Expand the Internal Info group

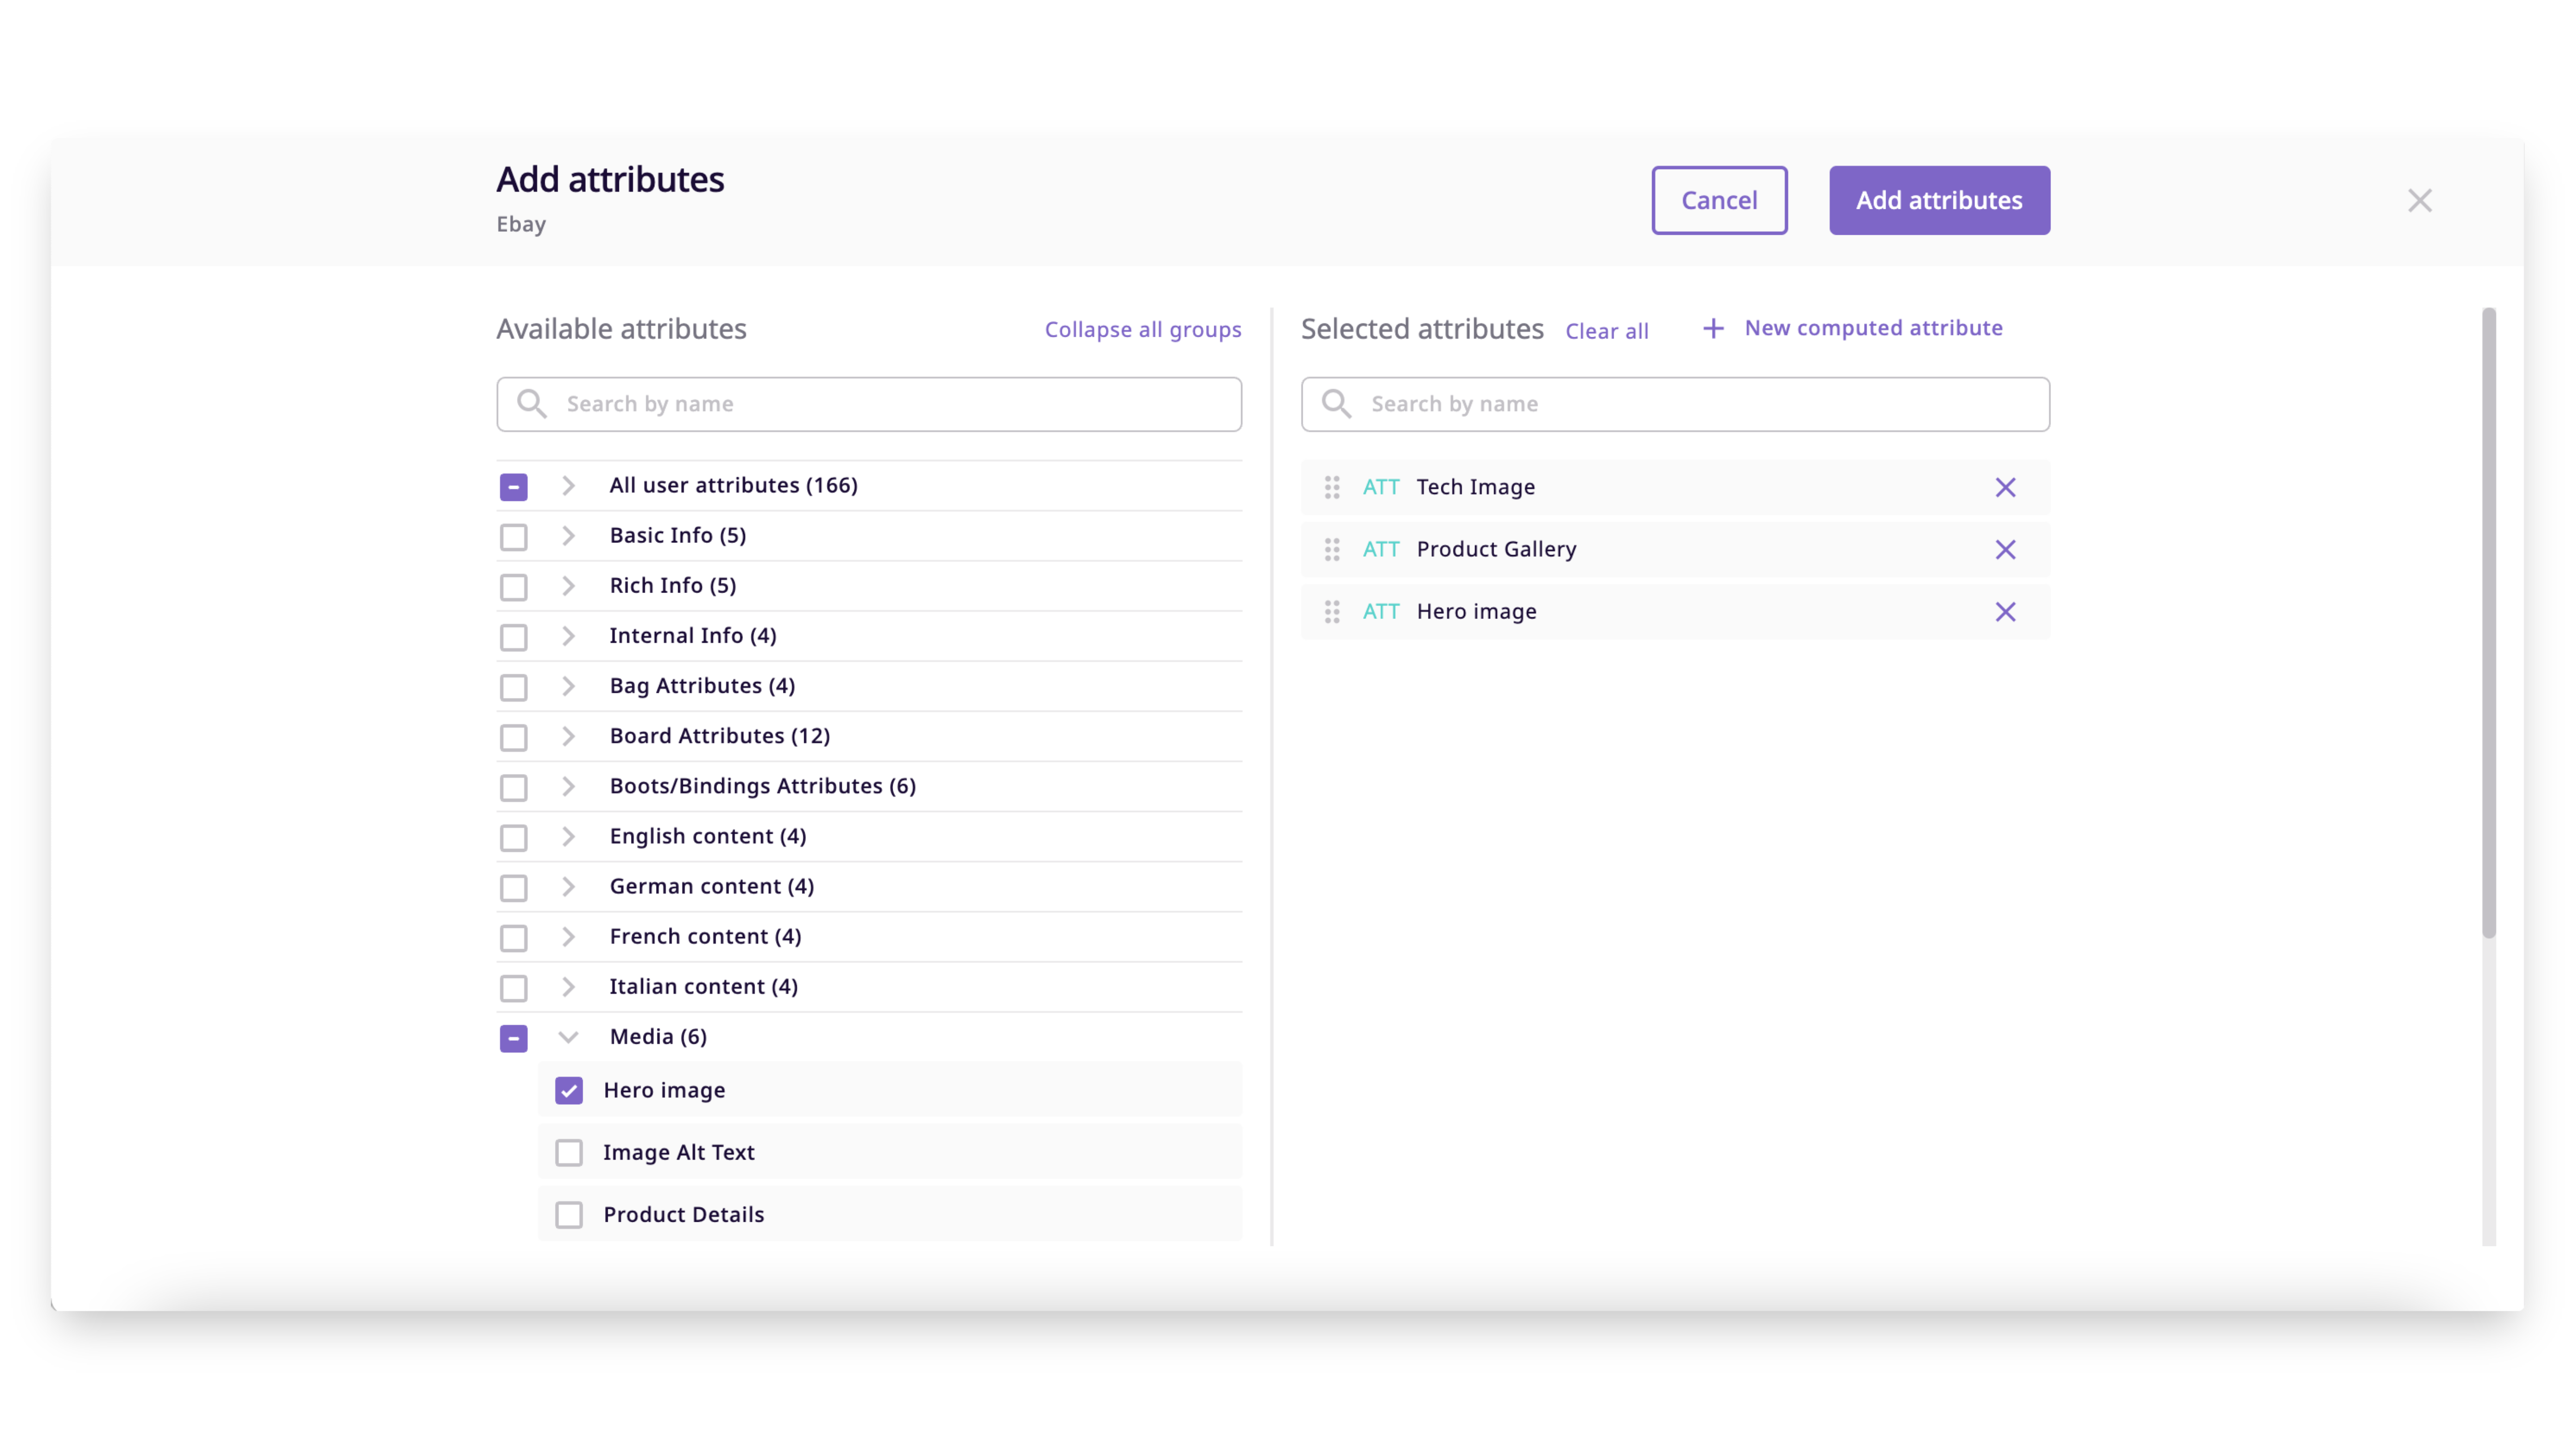[568, 635]
